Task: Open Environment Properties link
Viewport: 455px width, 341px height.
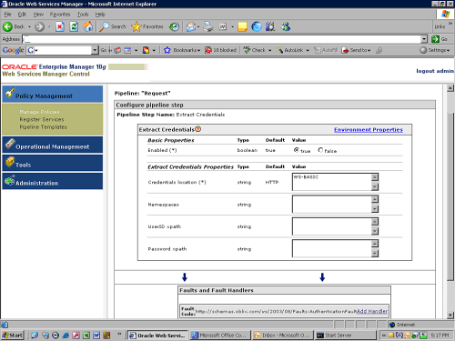Action: (369, 129)
